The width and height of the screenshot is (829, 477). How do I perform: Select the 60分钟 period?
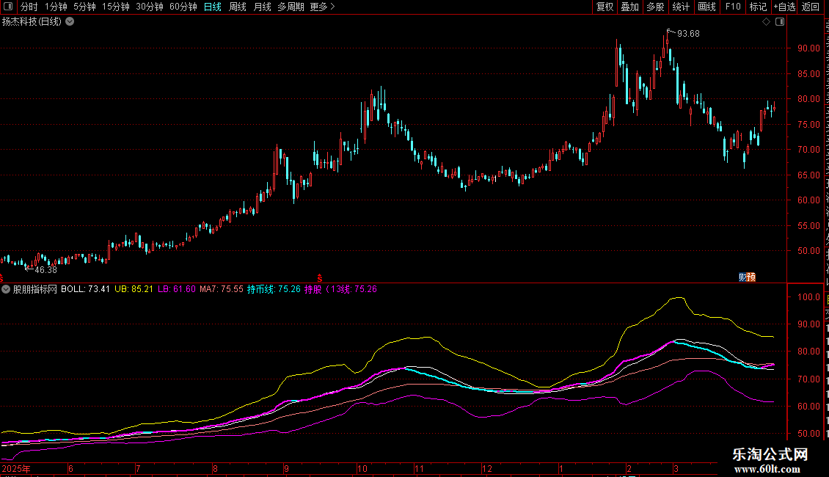[x=183, y=7]
